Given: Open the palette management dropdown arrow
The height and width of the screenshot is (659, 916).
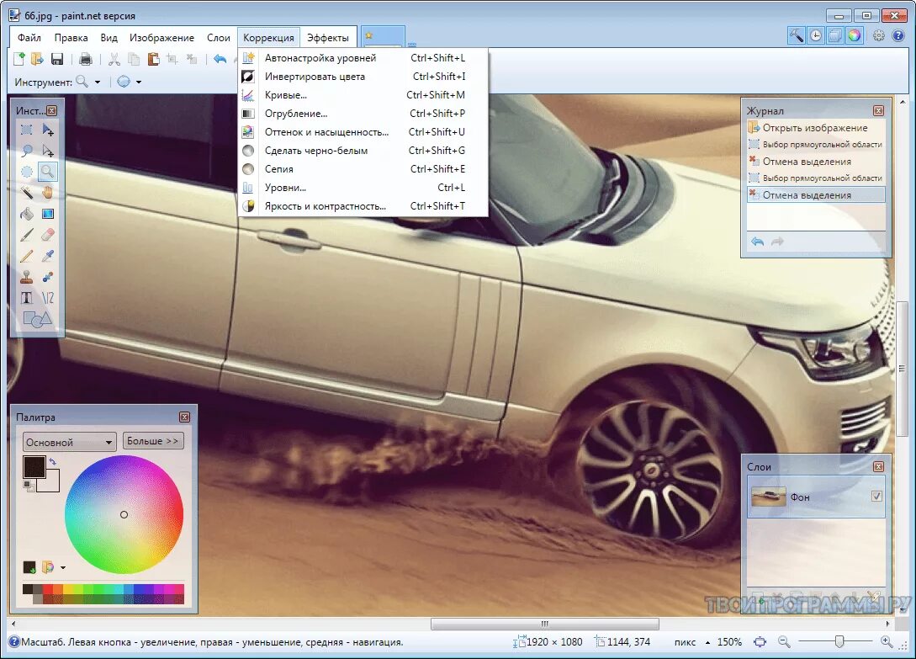Looking at the screenshot, I should pos(63,567).
